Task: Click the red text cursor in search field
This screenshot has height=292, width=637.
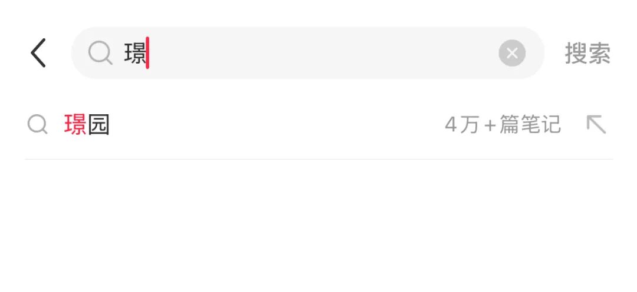Action: point(147,54)
